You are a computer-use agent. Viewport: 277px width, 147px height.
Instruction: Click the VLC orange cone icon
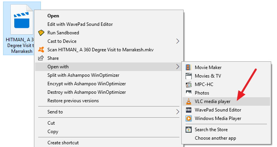point(189,101)
